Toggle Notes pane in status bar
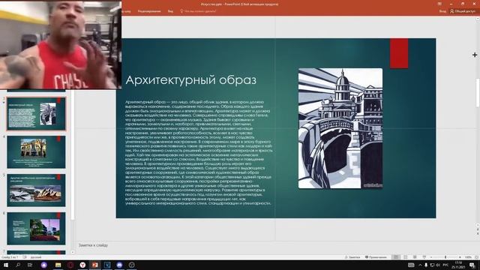This screenshot has height=270, width=480. (x=352, y=257)
